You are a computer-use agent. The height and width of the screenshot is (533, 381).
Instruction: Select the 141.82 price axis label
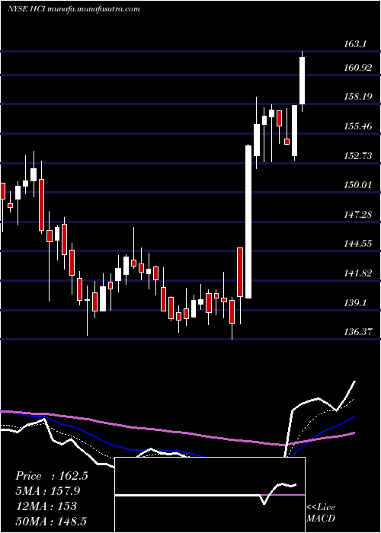pos(357,273)
